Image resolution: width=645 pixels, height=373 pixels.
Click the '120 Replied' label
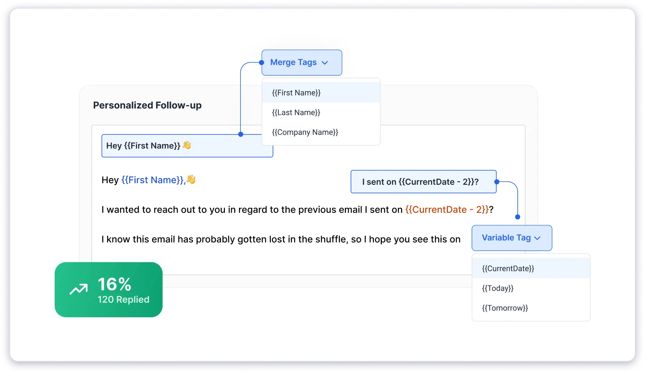[123, 300]
